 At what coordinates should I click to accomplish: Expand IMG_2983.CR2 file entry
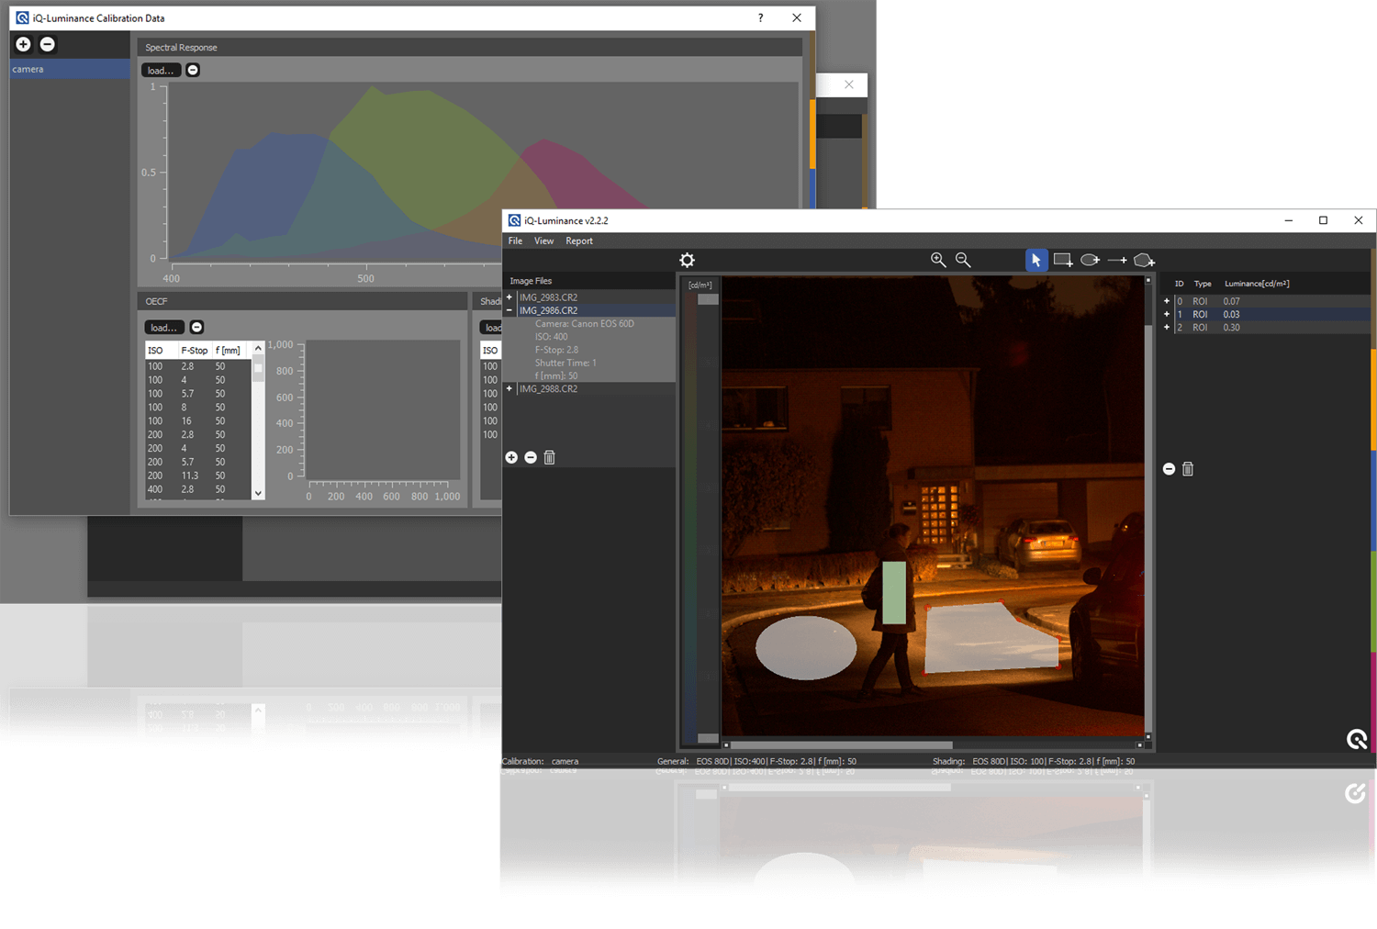pyautogui.click(x=509, y=297)
